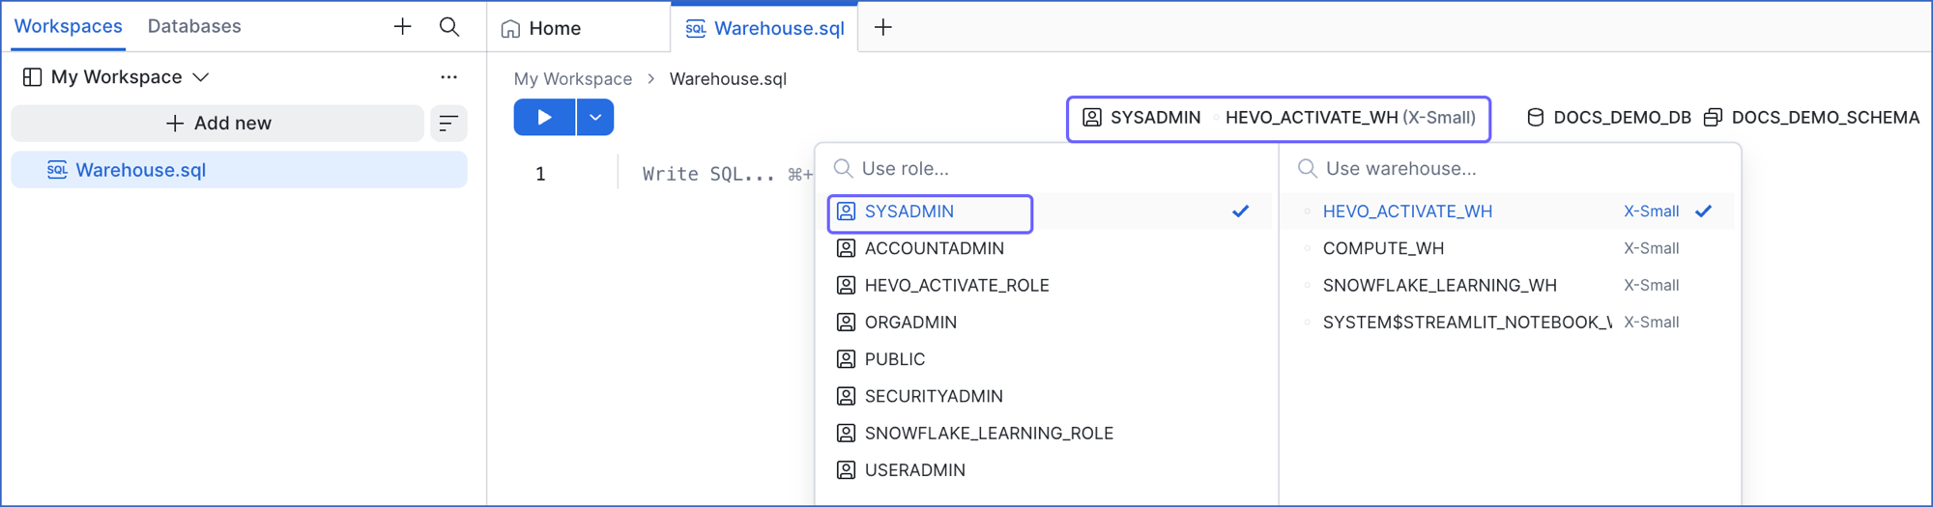Image resolution: width=1933 pixels, height=507 pixels.
Task: Select the ACCOUNTADMIN role
Action: (x=1047, y=248)
